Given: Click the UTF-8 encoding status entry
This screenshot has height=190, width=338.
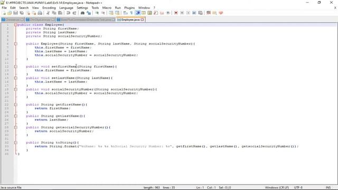Looking at the screenshot, I should point(298,187).
